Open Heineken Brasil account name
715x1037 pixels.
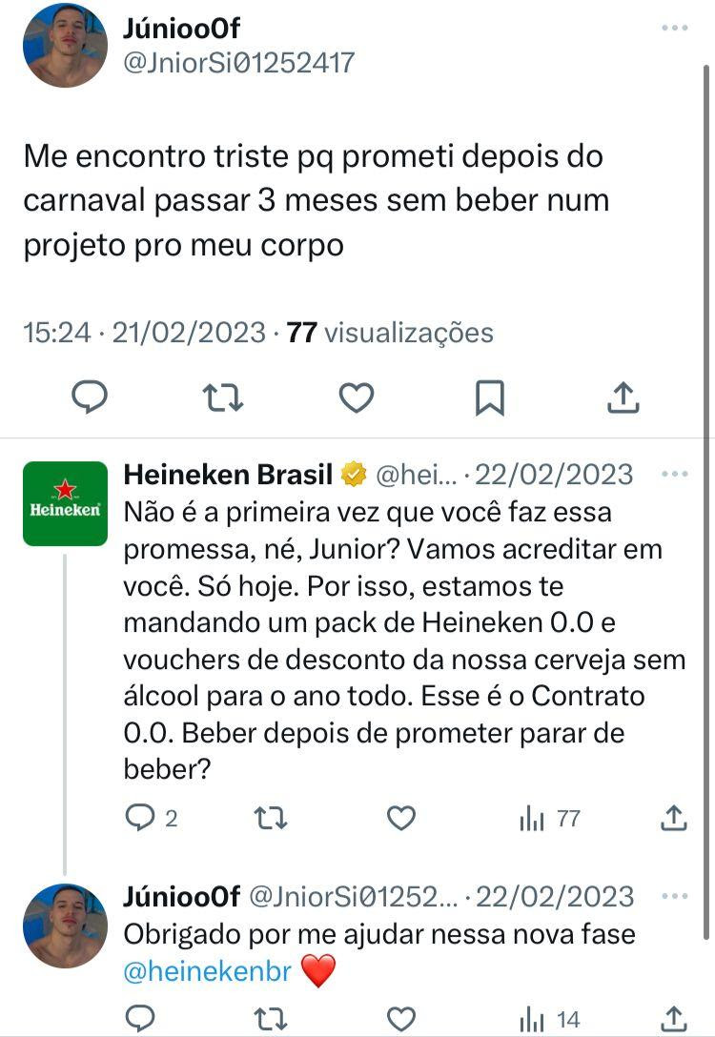tap(229, 474)
